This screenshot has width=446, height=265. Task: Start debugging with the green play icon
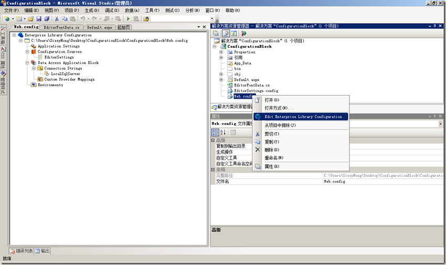pos(128,19)
